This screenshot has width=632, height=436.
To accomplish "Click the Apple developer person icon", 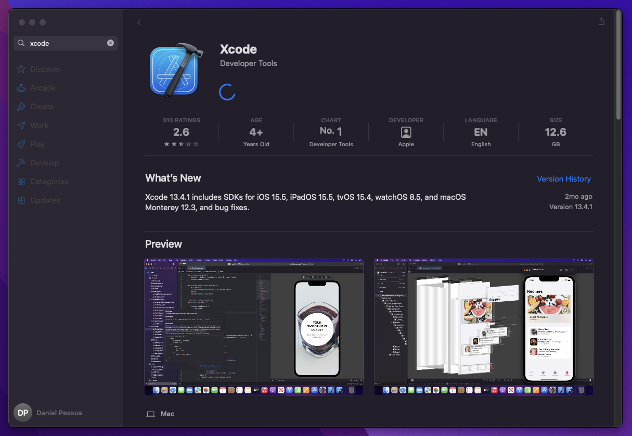I will pos(406,132).
